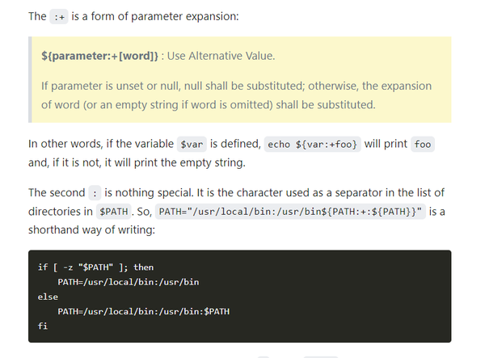Viewport: 485px width, 358px height.
Task: Click the bold "${parameter:+[word]}" heading text
Action: coord(99,56)
